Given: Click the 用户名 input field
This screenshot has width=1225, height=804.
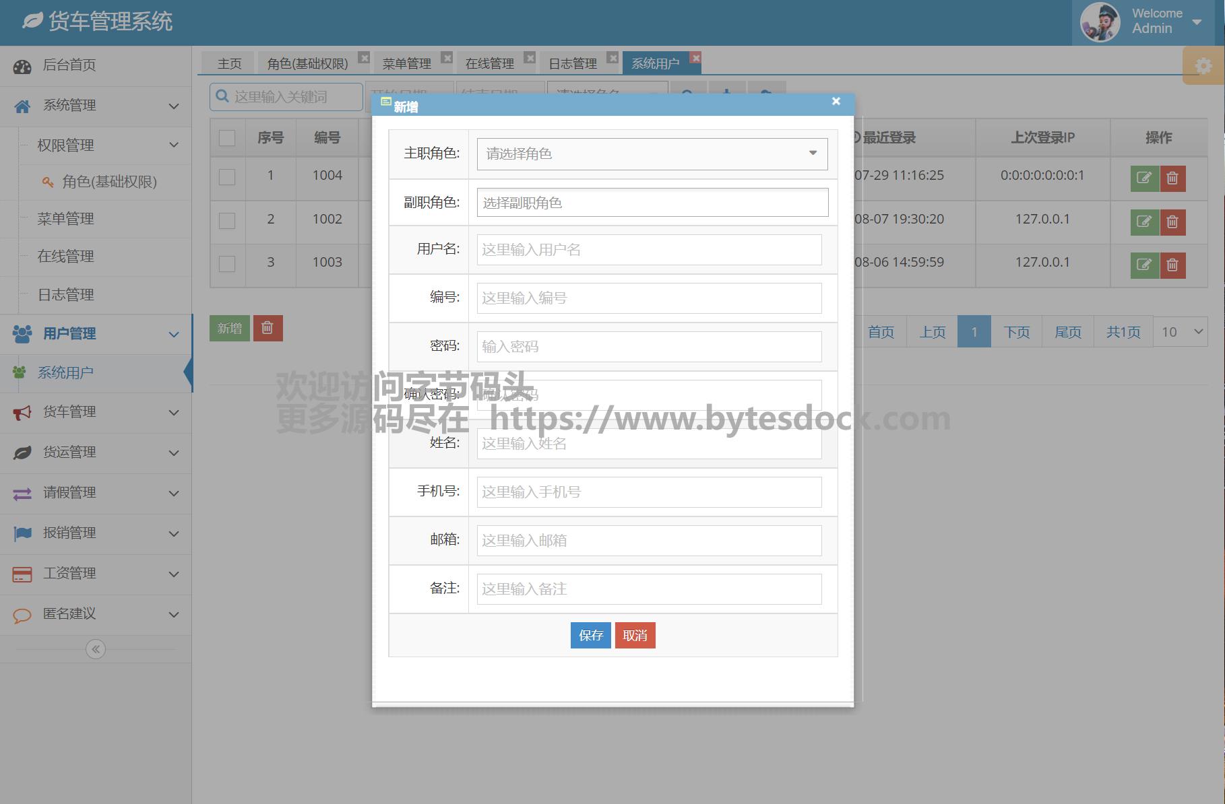Looking at the screenshot, I should click(649, 250).
